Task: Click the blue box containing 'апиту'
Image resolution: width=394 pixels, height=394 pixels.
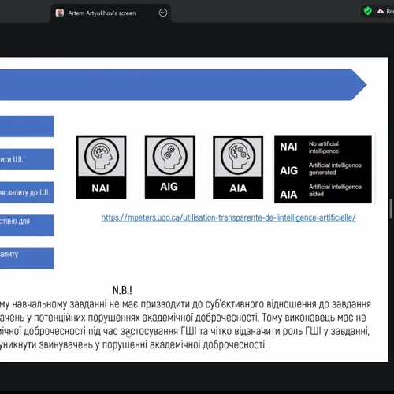Action: click(27, 258)
